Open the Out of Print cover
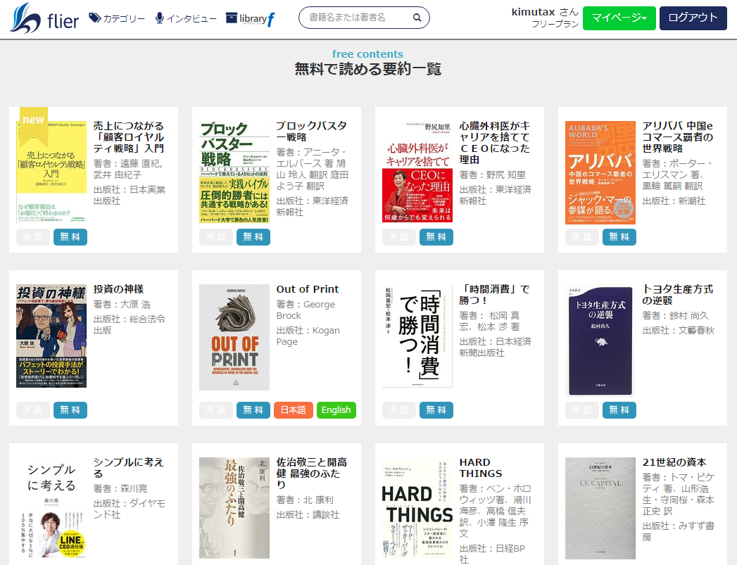The height and width of the screenshot is (565, 737). [234, 337]
